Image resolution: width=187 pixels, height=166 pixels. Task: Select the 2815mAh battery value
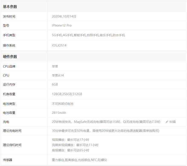pyautogui.click(x=59, y=113)
